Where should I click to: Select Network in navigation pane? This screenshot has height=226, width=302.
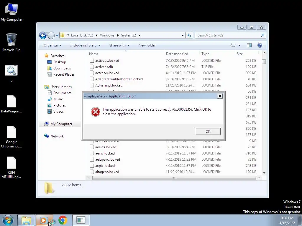pyautogui.click(x=54, y=136)
